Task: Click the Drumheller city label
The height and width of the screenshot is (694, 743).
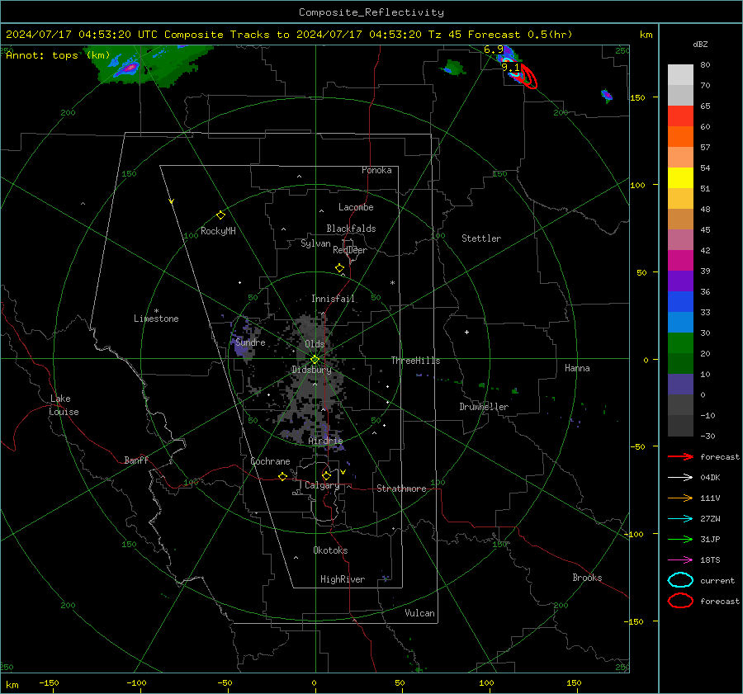Action: click(484, 407)
